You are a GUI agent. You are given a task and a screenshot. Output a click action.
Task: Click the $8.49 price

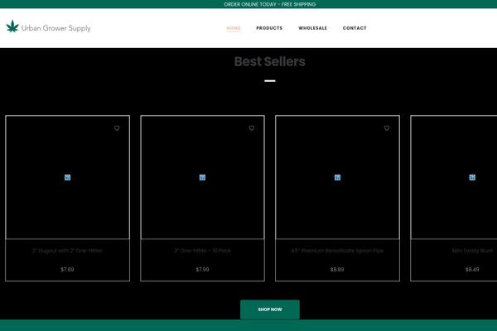coord(472,270)
